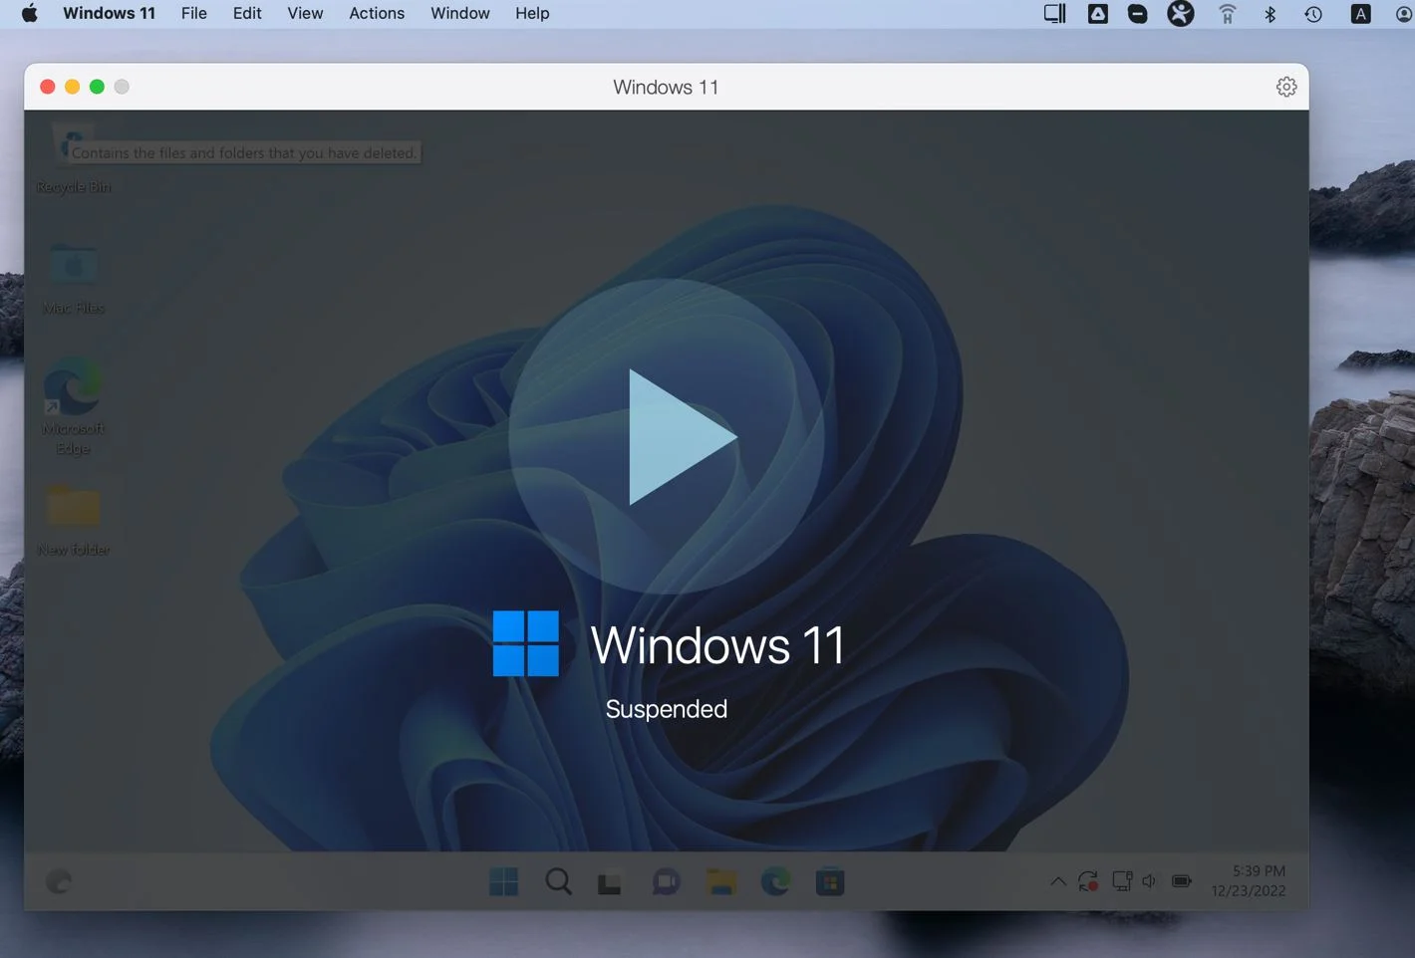This screenshot has height=958, width=1415.
Task: Open the Time Machine menu bar icon
Action: pyautogui.click(x=1313, y=13)
